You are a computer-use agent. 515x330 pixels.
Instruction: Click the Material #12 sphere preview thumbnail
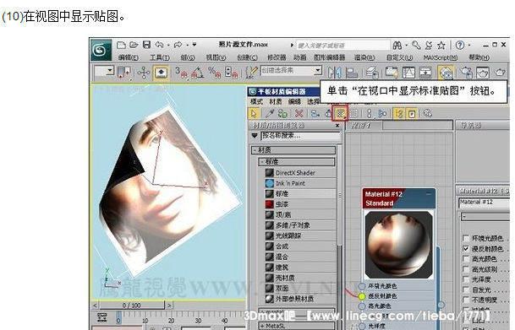(399, 245)
